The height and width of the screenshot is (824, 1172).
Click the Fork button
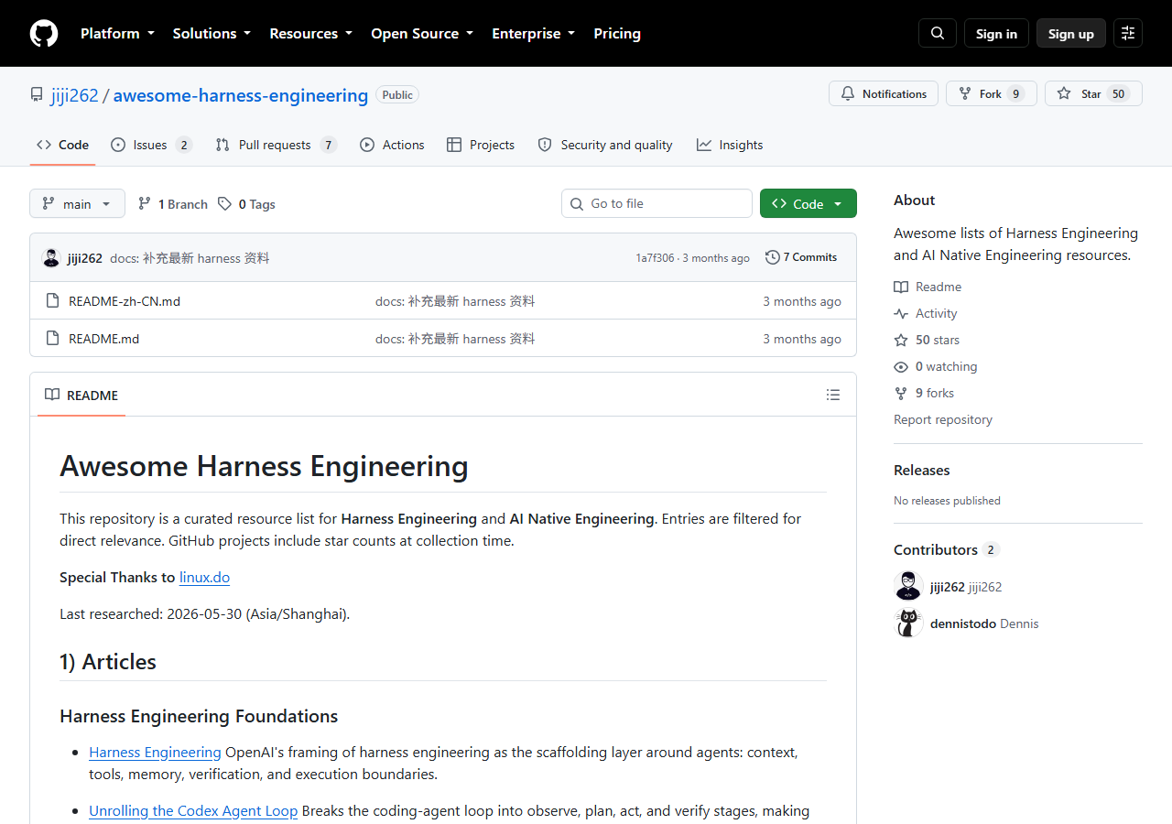(x=992, y=93)
